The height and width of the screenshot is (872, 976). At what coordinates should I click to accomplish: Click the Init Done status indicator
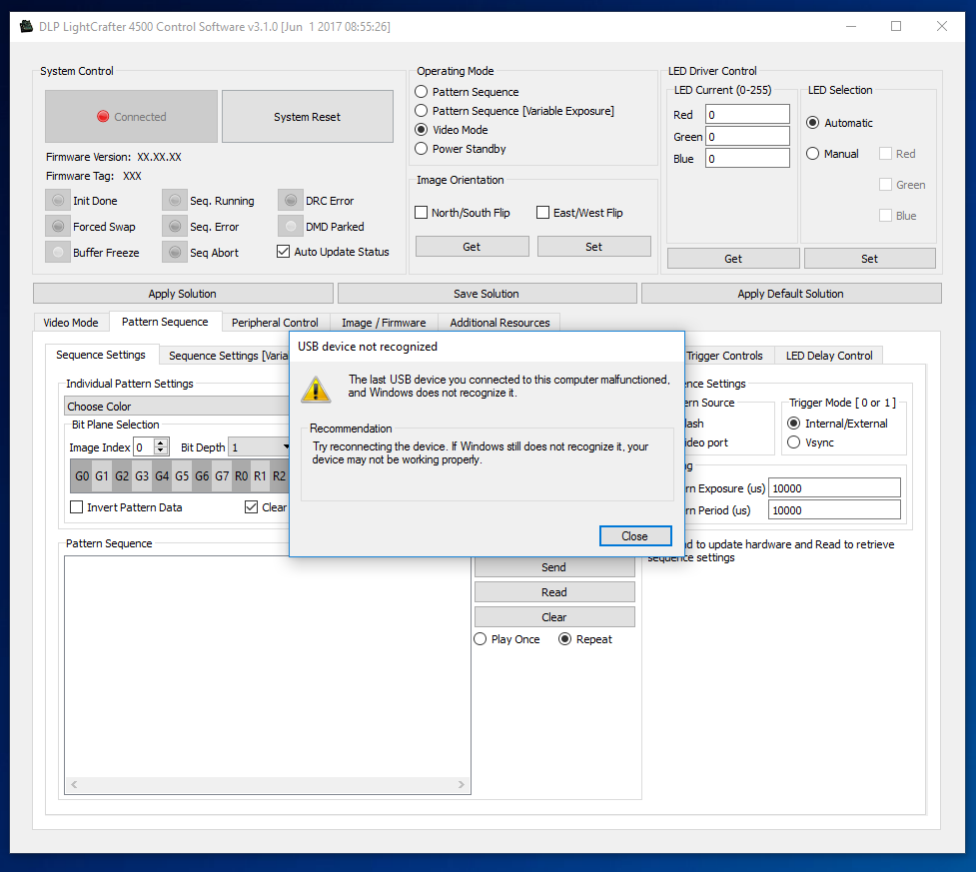(58, 201)
